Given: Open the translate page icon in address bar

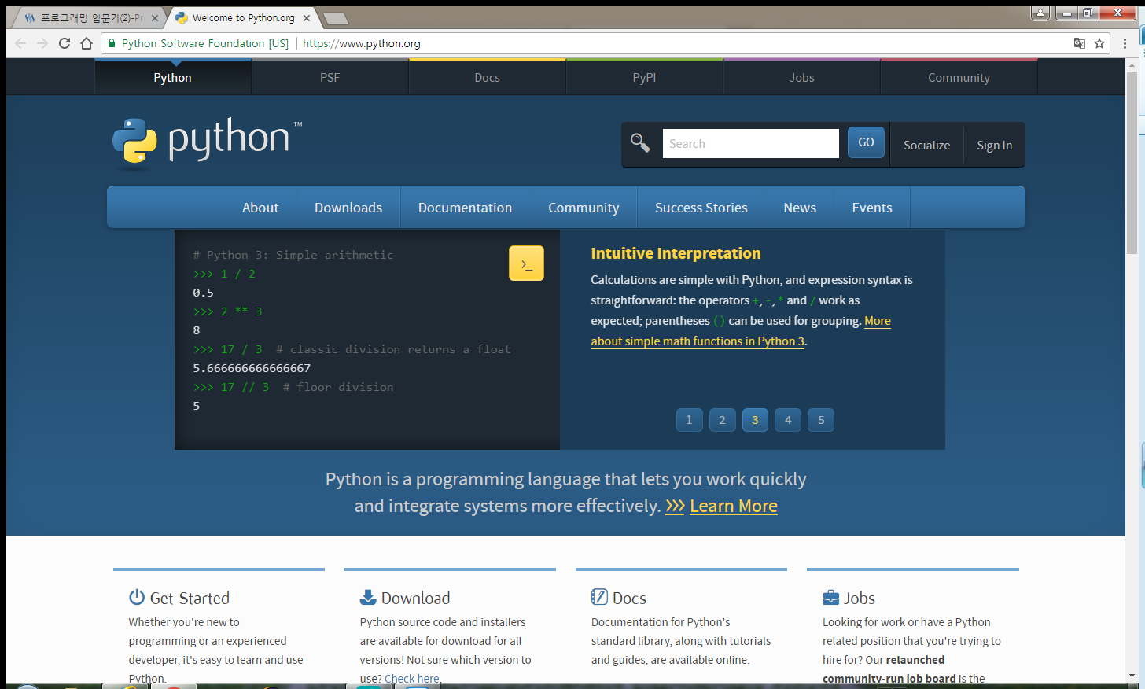Looking at the screenshot, I should [x=1080, y=43].
